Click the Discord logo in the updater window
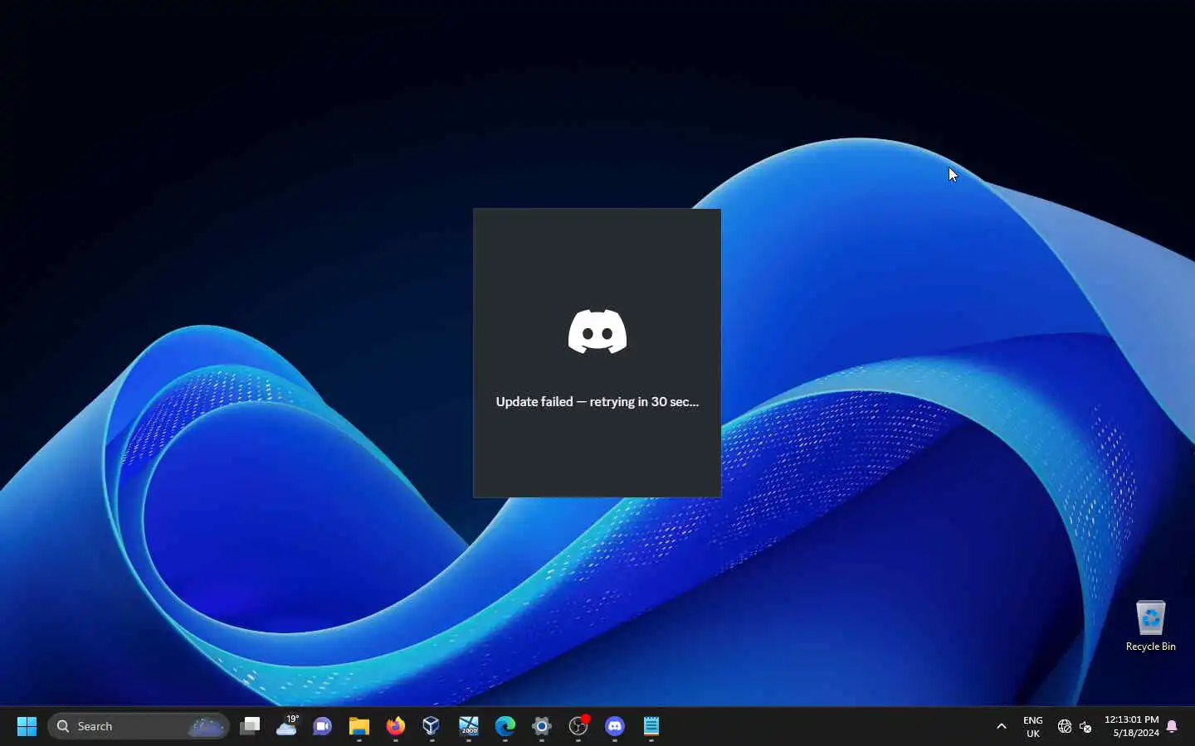1195x746 pixels. tap(597, 332)
